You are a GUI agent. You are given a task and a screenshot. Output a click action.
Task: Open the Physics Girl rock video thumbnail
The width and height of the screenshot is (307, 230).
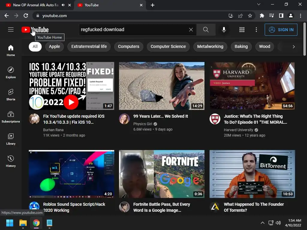pos(162,86)
